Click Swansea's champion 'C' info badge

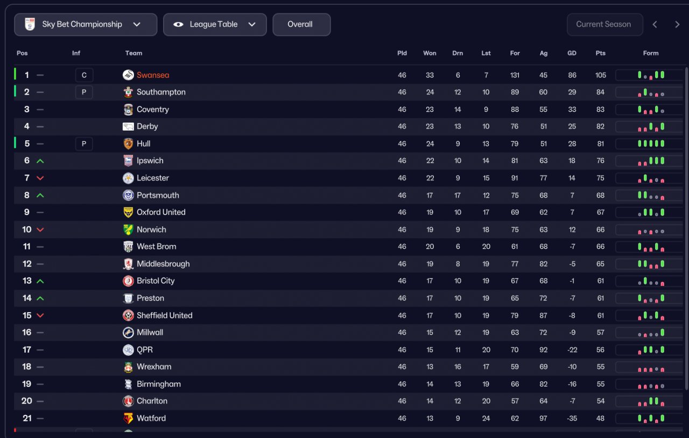(x=84, y=75)
